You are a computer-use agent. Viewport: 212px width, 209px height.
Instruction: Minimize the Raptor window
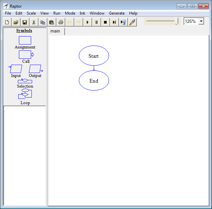(182, 6)
